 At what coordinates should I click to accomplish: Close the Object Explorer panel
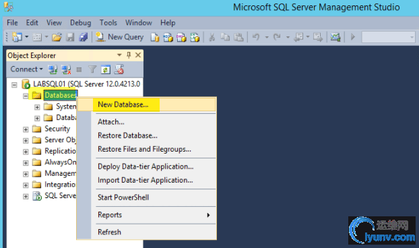[138, 55]
